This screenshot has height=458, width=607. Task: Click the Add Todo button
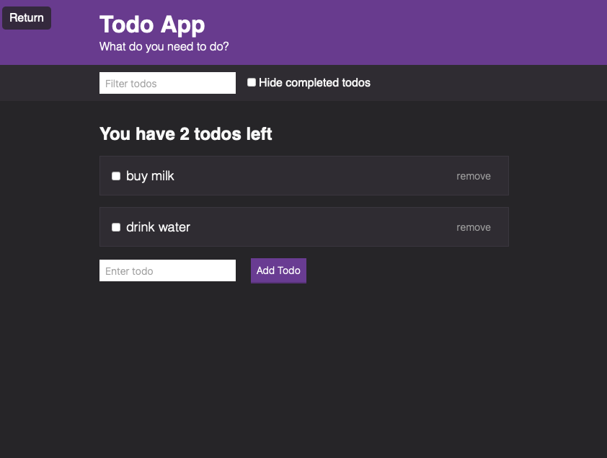[278, 270]
